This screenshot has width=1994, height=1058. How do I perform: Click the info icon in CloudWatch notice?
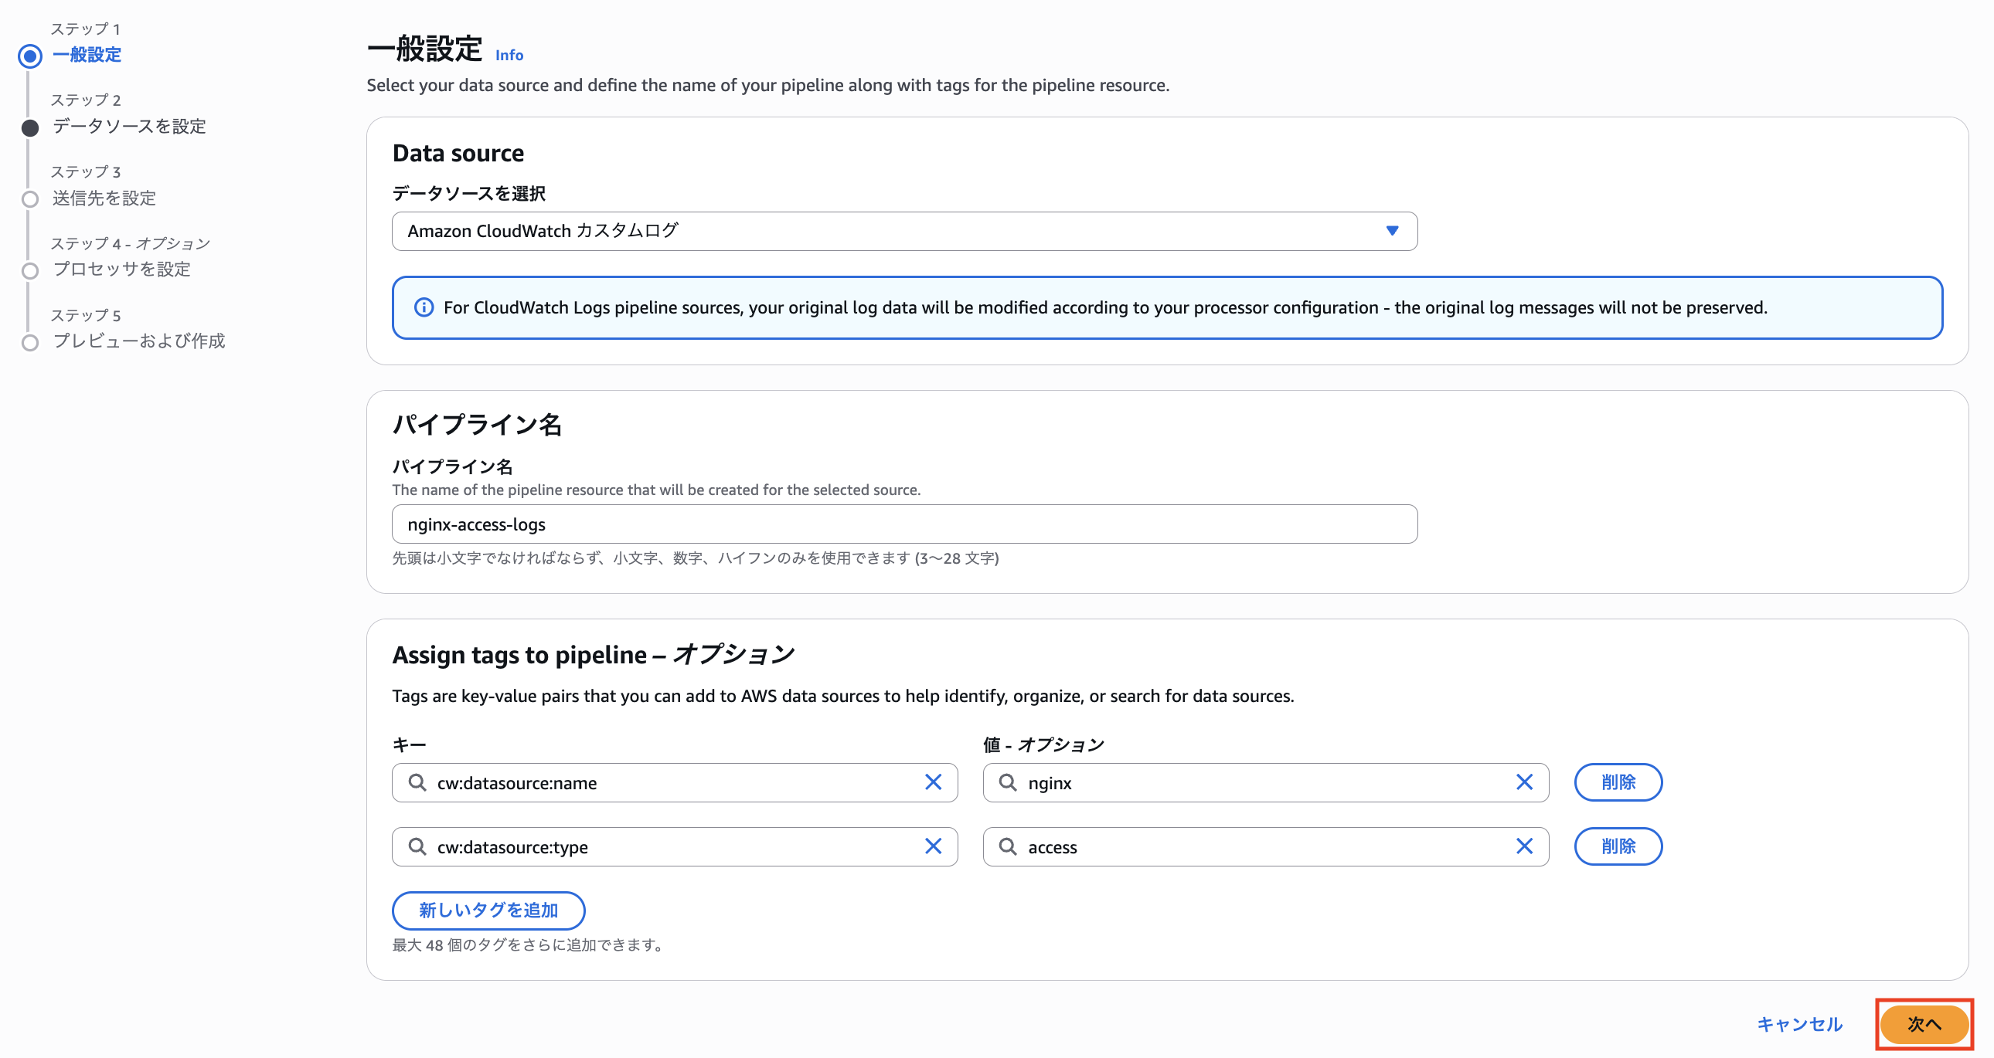(424, 307)
